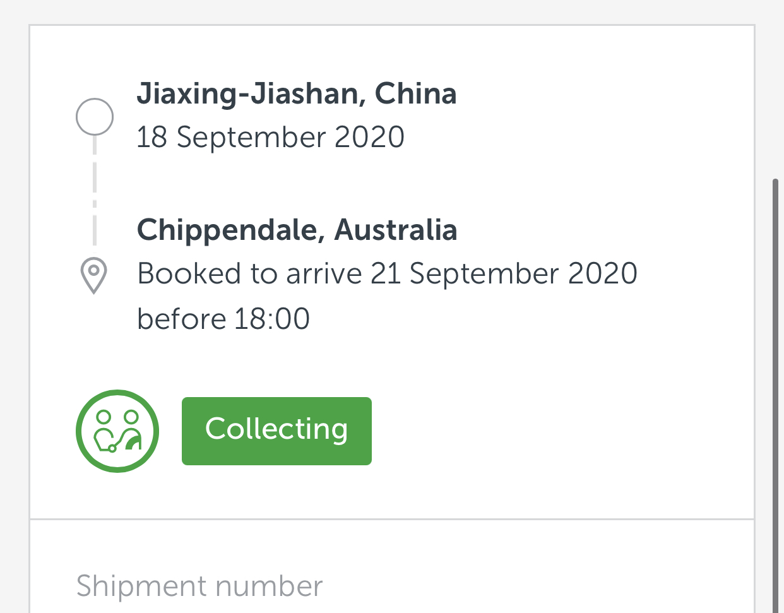784x613 pixels.
Task: Click the word September in arrival line
Action: 485,274
